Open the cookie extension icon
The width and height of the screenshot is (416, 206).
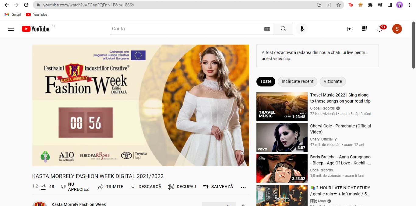361,5
